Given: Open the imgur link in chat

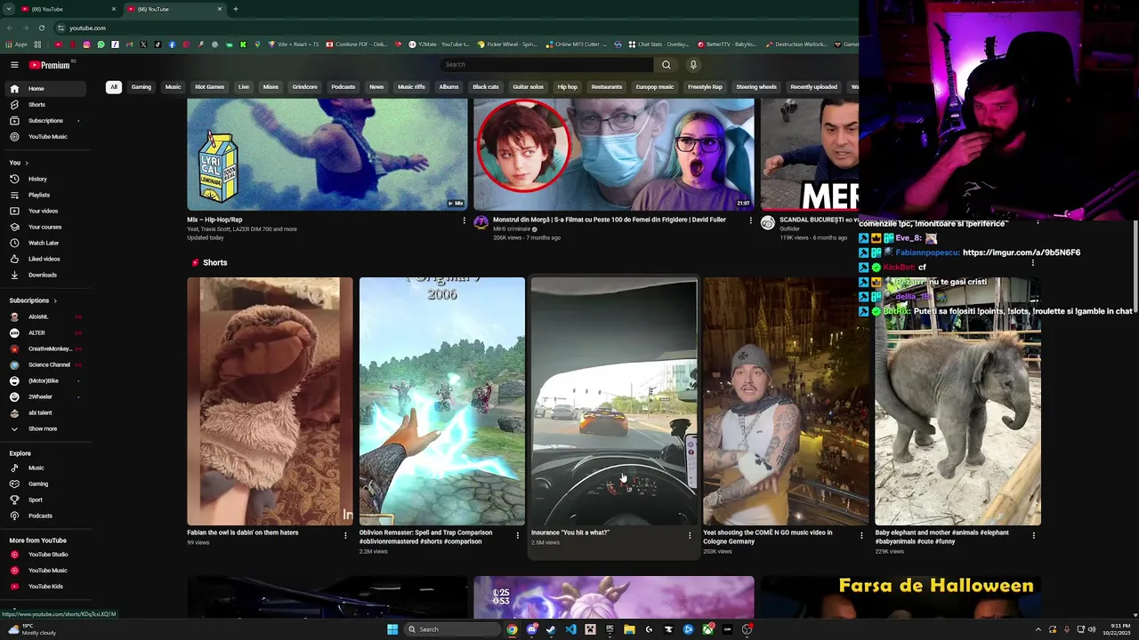Looking at the screenshot, I should coord(1022,252).
